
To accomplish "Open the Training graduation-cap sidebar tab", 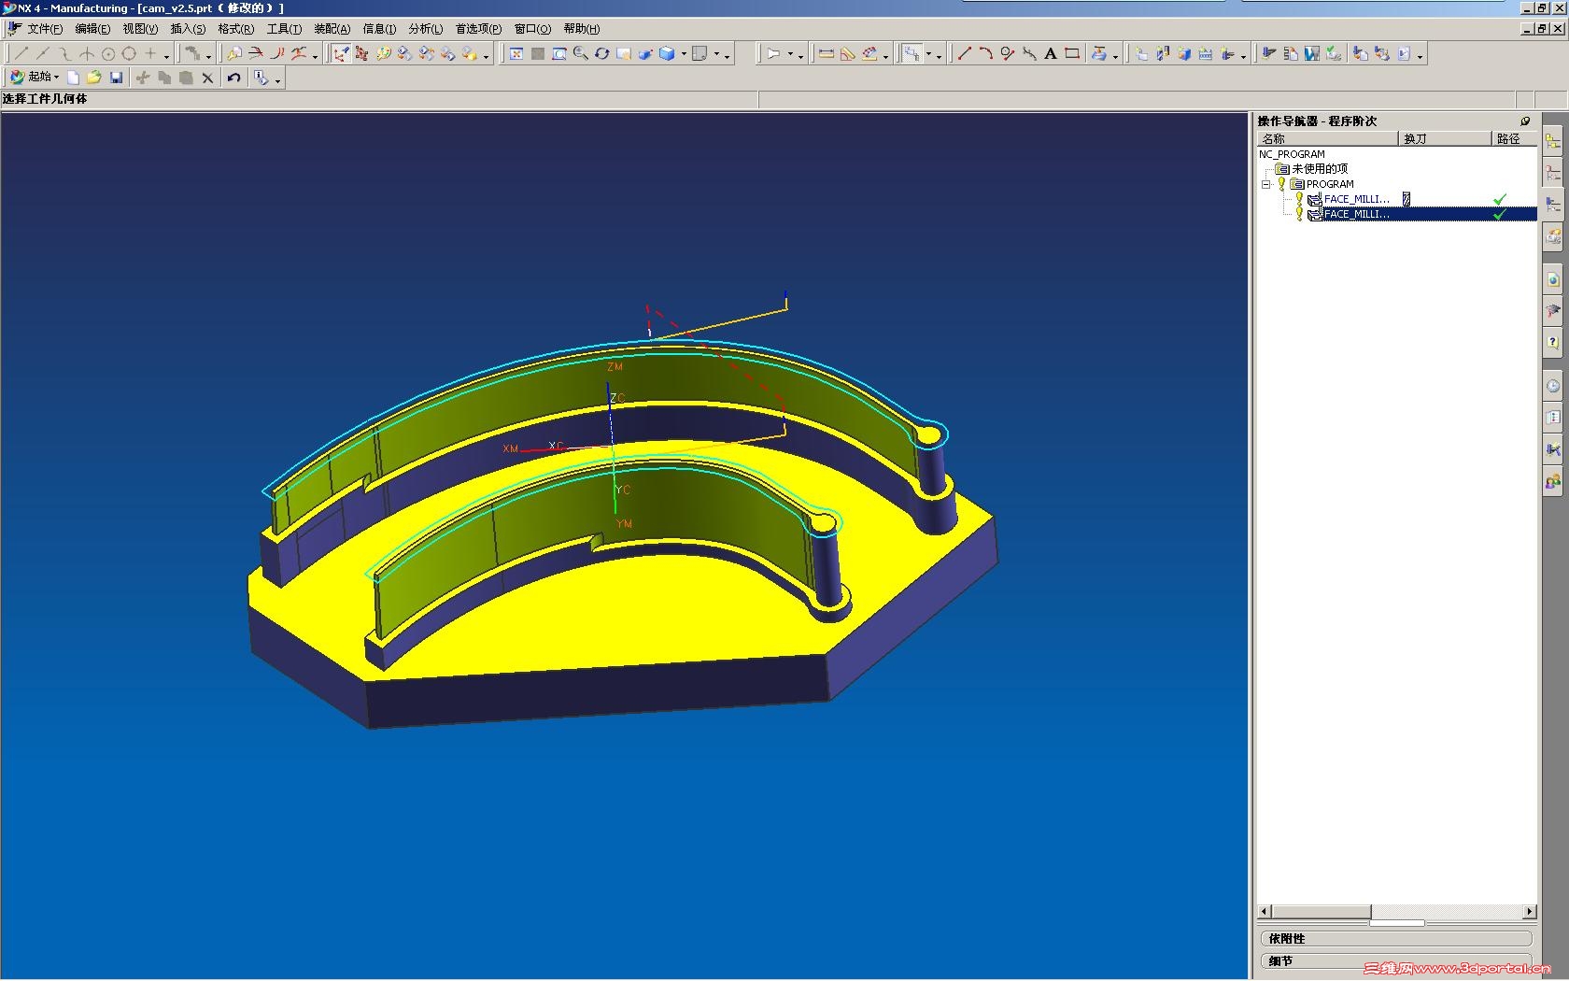I will [1553, 311].
